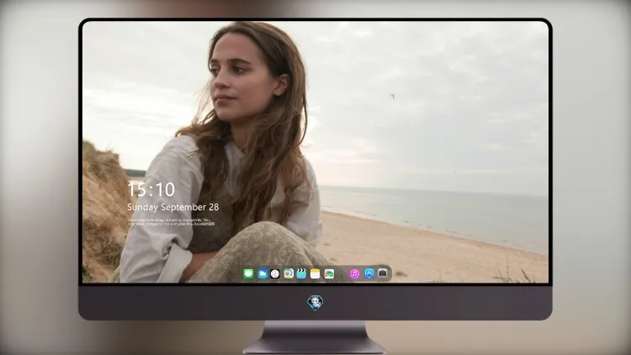Click the logo emblem on monitor chin

click(x=315, y=302)
